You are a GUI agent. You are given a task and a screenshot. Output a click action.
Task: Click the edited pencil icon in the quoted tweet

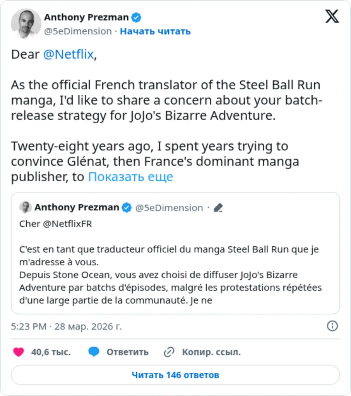tap(218, 208)
